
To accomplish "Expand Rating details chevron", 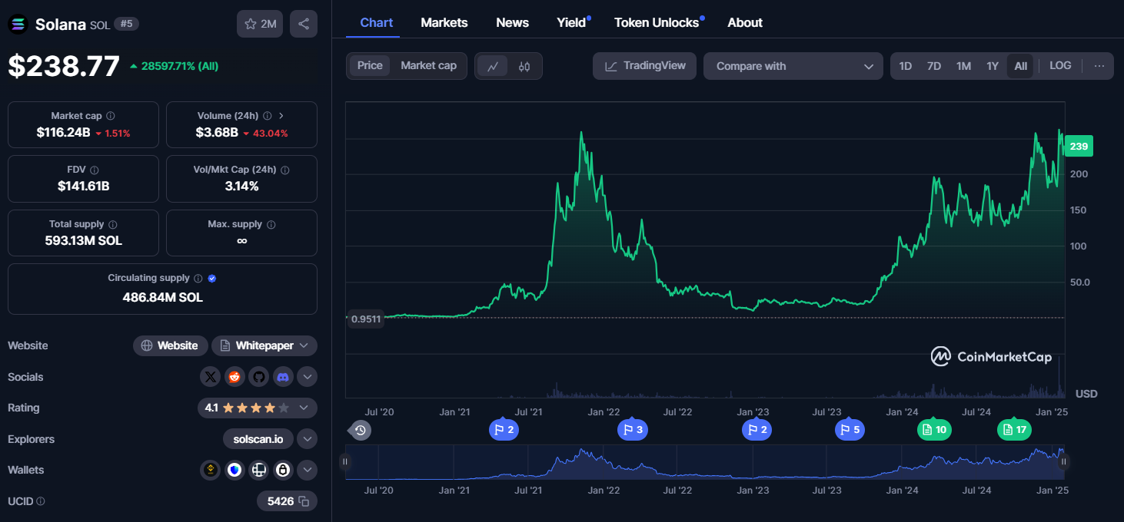I will point(304,408).
